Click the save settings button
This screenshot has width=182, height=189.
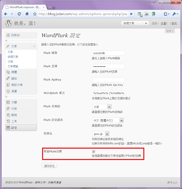(49, 166)
